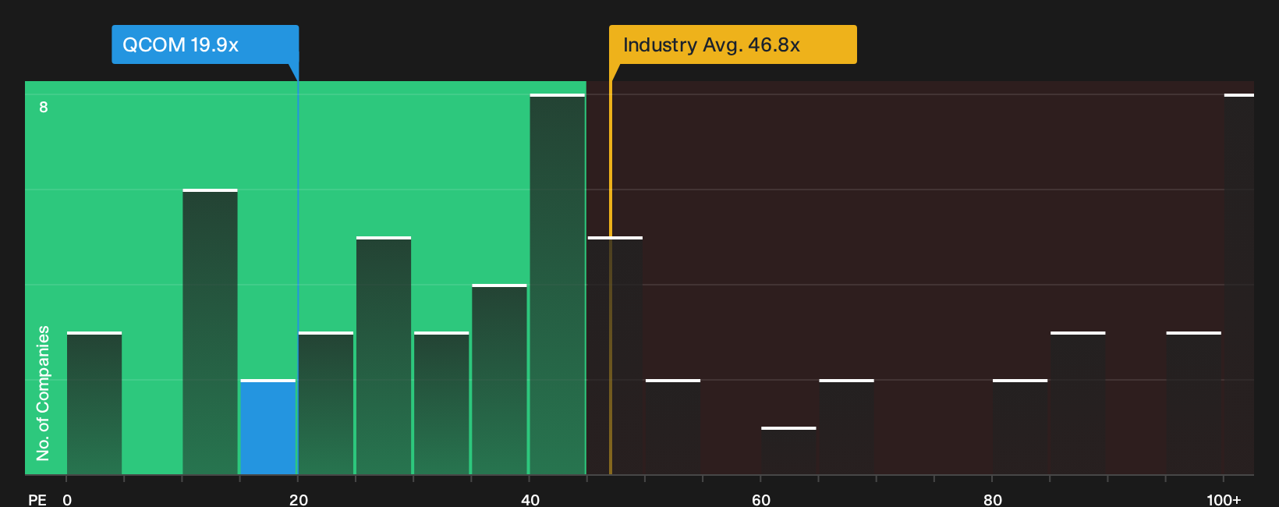The width and height of the screenshot is (1279, 507).
Task: Select the histogram bar for PE 45-50
Action: [x=615, y=356]
